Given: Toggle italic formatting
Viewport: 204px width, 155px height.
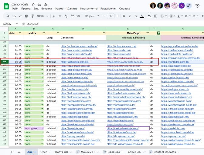Looking at the screenshot, I should pyautogui.click(x=130, y=16).
